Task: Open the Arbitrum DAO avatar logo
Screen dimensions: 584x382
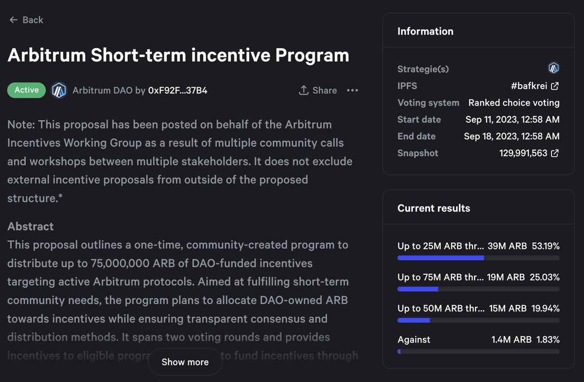Action: pos(59,90)
